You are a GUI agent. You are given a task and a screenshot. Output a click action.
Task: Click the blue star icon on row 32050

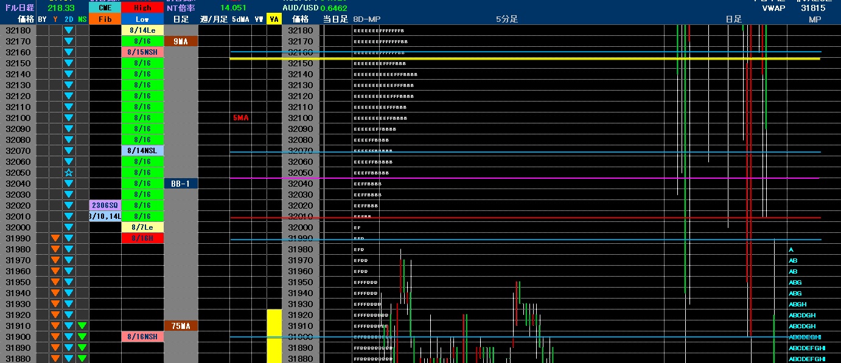click(x=69, y=173)
